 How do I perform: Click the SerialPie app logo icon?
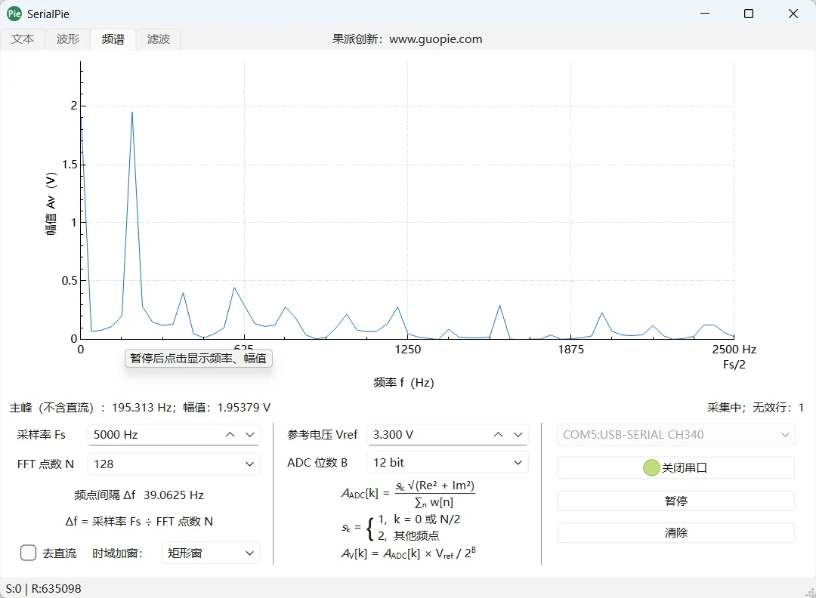(x=14, y=14)
